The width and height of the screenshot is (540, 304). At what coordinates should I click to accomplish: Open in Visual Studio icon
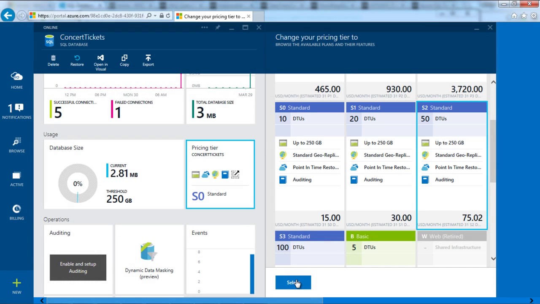[100, 58]
